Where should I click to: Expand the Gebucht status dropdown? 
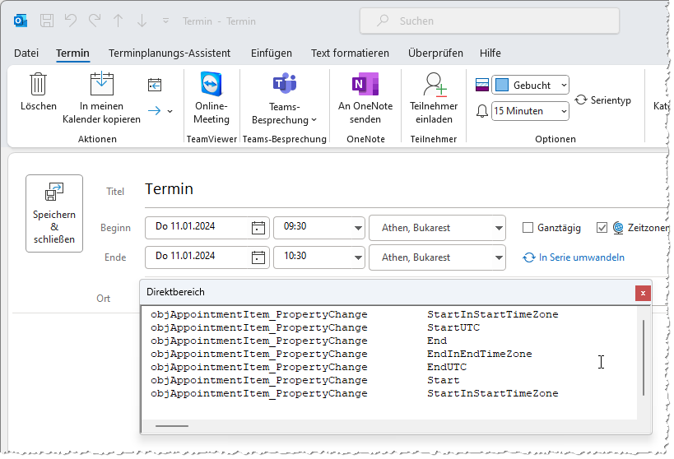pos(562,86)
